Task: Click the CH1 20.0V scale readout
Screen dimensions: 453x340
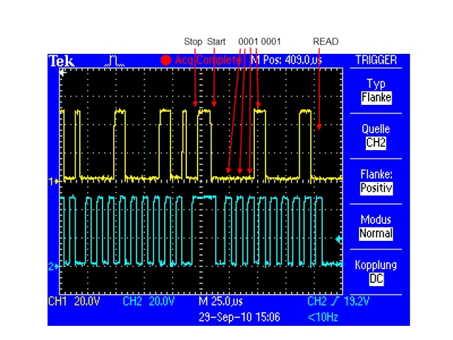Action: pyautogui.click(x=74, y=301)
